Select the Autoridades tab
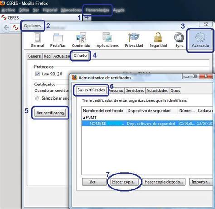 157,90
